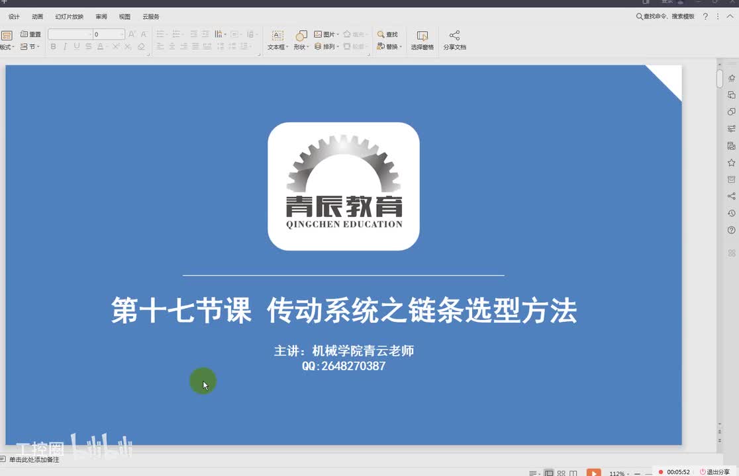Open the font name combo box

click(70, 34)
